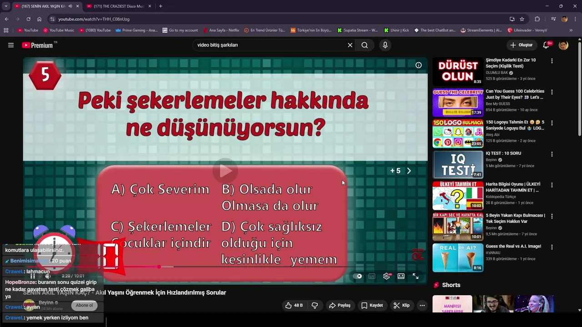Mute the SENİN AKIL YAŞIN tab audio
Viewport: 582px width, 327px height.
click(x=70, y=6)
